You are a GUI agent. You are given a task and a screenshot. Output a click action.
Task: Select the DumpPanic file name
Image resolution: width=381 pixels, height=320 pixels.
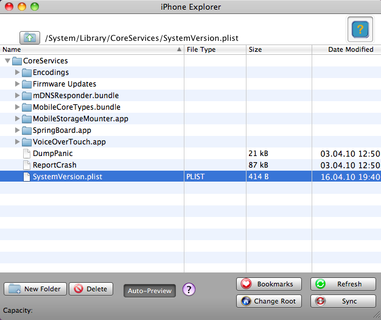tap(53, 154)
